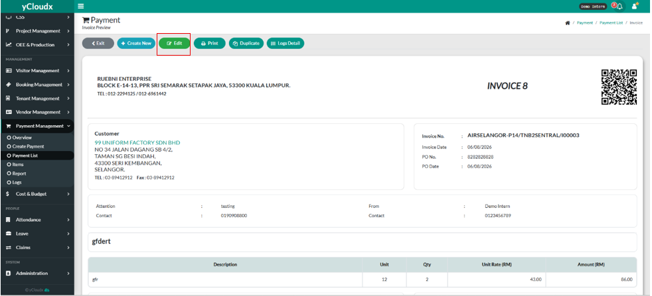Click the Project Management sidebar icon
This screenshot has width=652, height=296.
[x=9, y=31]
